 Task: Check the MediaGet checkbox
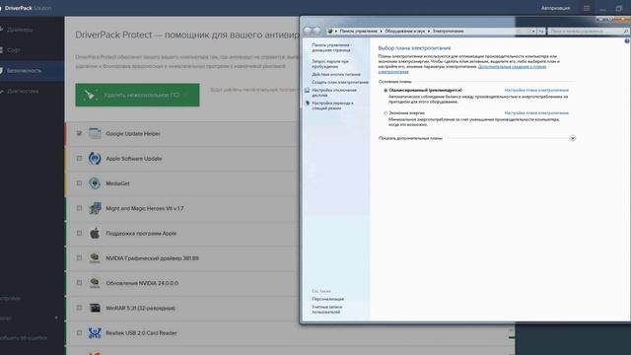[x=79, y=183]
